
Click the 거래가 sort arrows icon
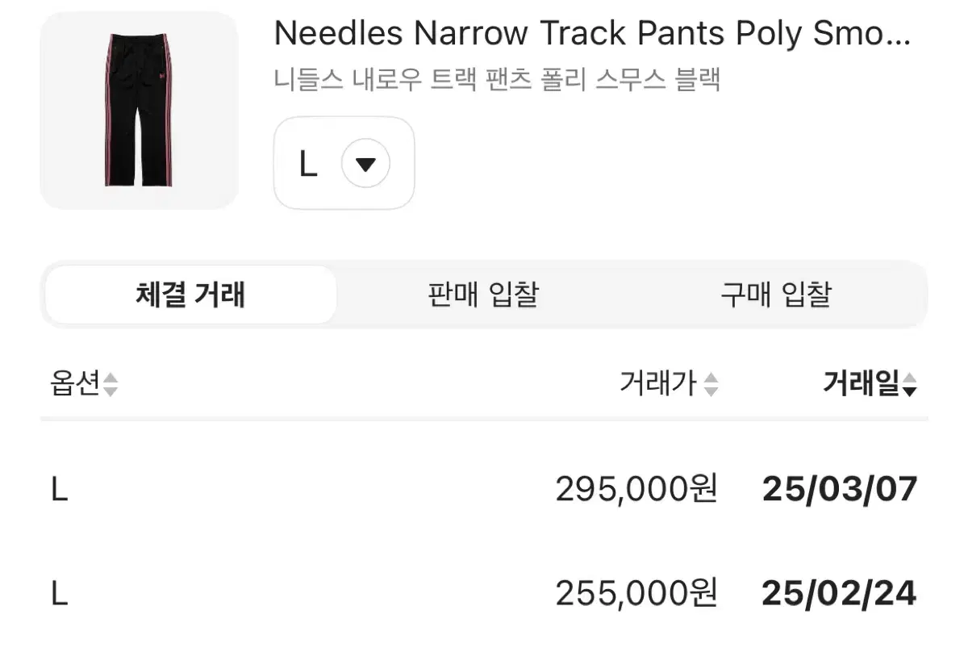(711, 385)
